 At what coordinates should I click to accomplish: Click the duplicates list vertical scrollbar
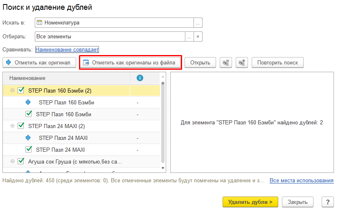click(163, 122)
